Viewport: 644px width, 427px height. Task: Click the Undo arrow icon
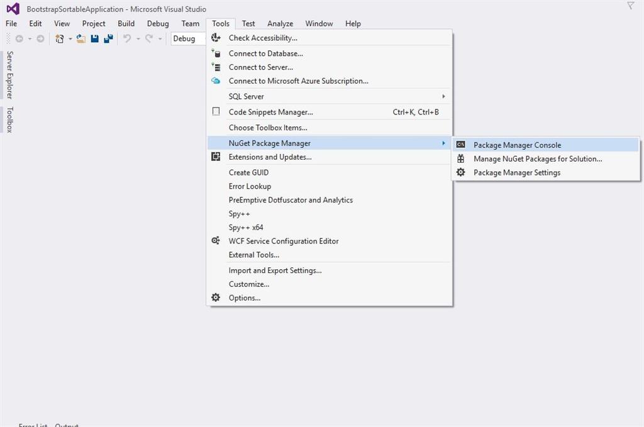127,38
